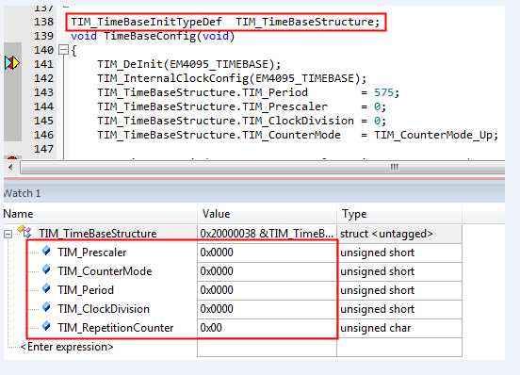520x375 pixels.
Task: Click the Type column header
Action: pos(399,214)
